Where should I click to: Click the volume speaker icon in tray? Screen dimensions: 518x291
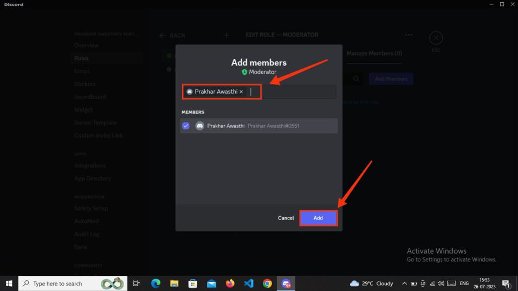click(x=441, y=283)
